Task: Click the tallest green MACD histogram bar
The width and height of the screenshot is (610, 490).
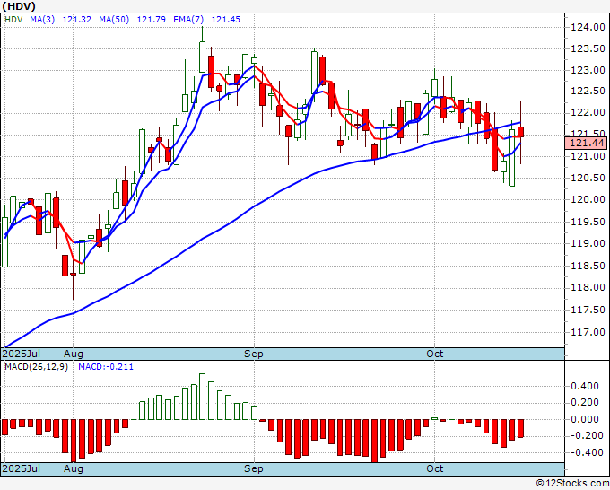Action: [202, 397]
